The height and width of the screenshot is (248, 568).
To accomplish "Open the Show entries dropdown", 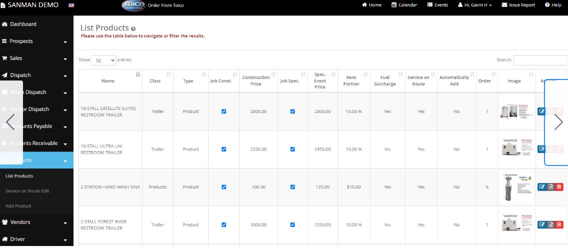I will tap(103, 60).
